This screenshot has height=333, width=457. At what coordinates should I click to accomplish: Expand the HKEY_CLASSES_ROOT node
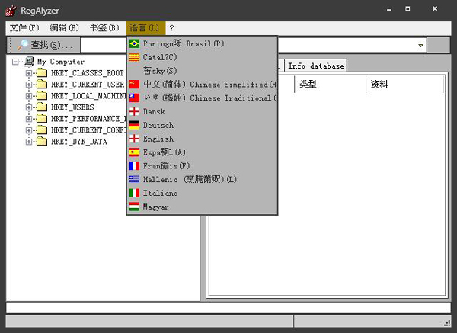[29, 73]
